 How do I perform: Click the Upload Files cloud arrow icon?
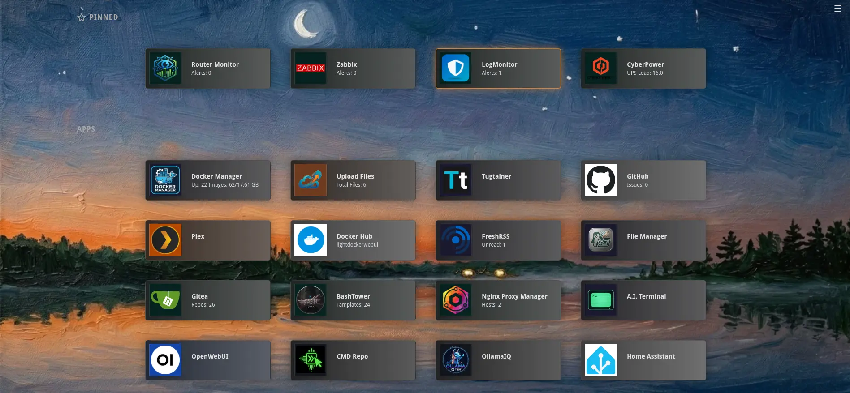(x=311, y=180)
